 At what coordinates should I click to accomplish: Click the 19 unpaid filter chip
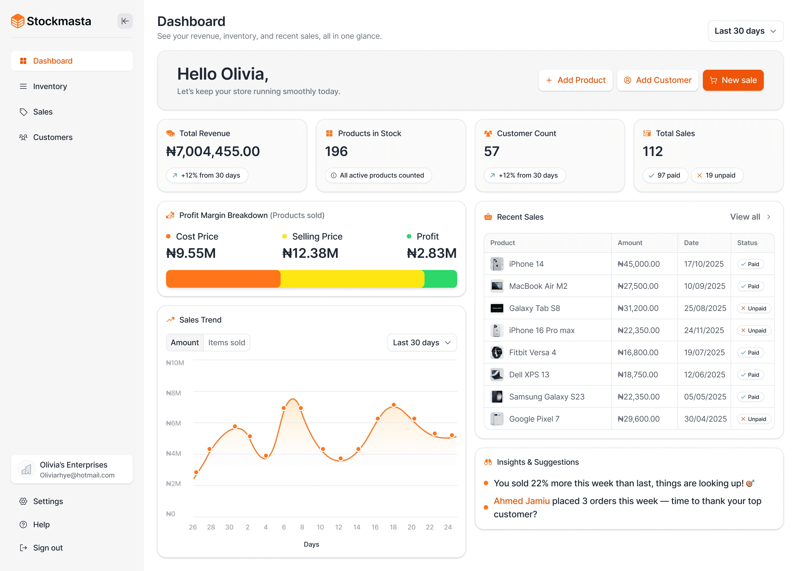click(717, 175)
